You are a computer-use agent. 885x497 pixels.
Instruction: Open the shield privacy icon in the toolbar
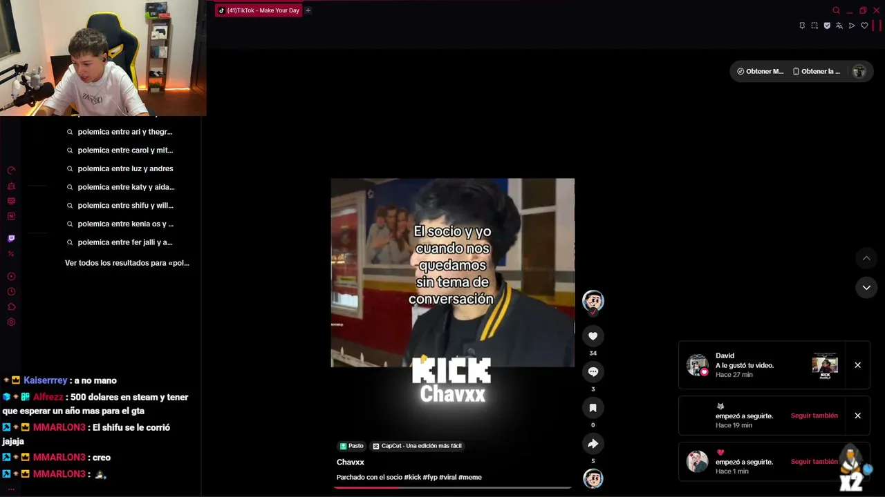pos(827,26)
